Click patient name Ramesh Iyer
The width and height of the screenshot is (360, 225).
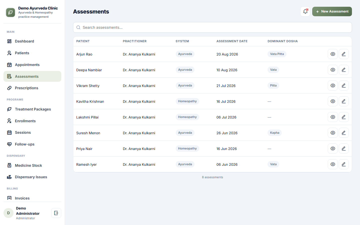pyautogui.click(x=86, y=164)
